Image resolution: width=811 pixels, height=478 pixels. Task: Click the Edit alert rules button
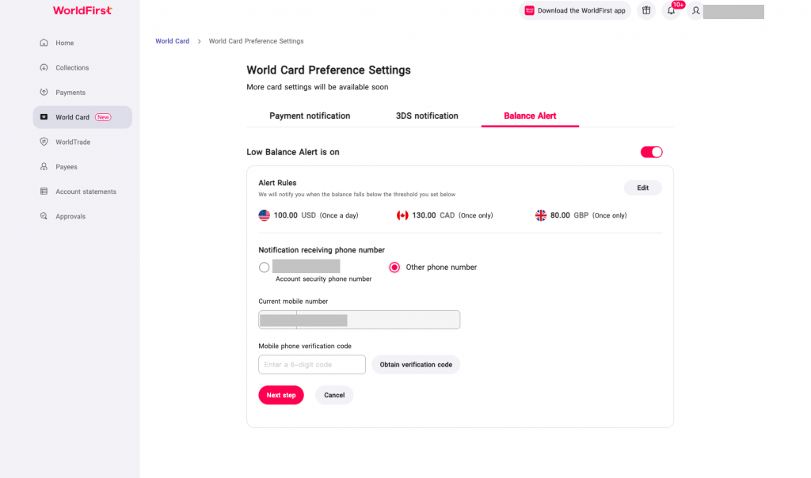pyautogui.click(x=643, y=188)
